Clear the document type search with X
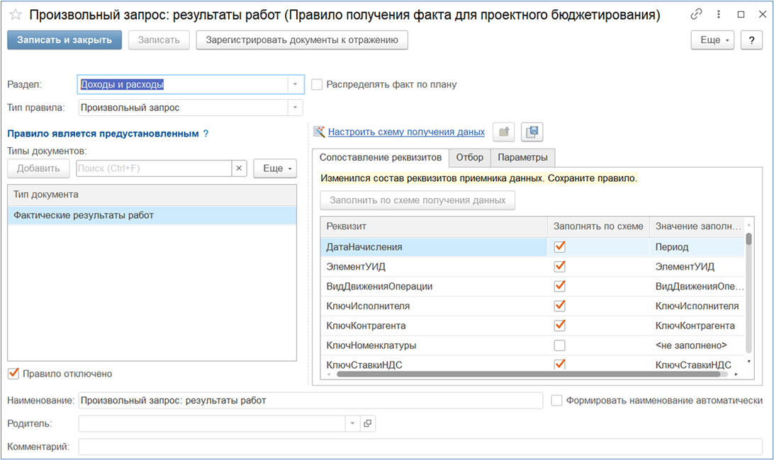This screenshot has height=460, width=774. (x=240, y=168)
